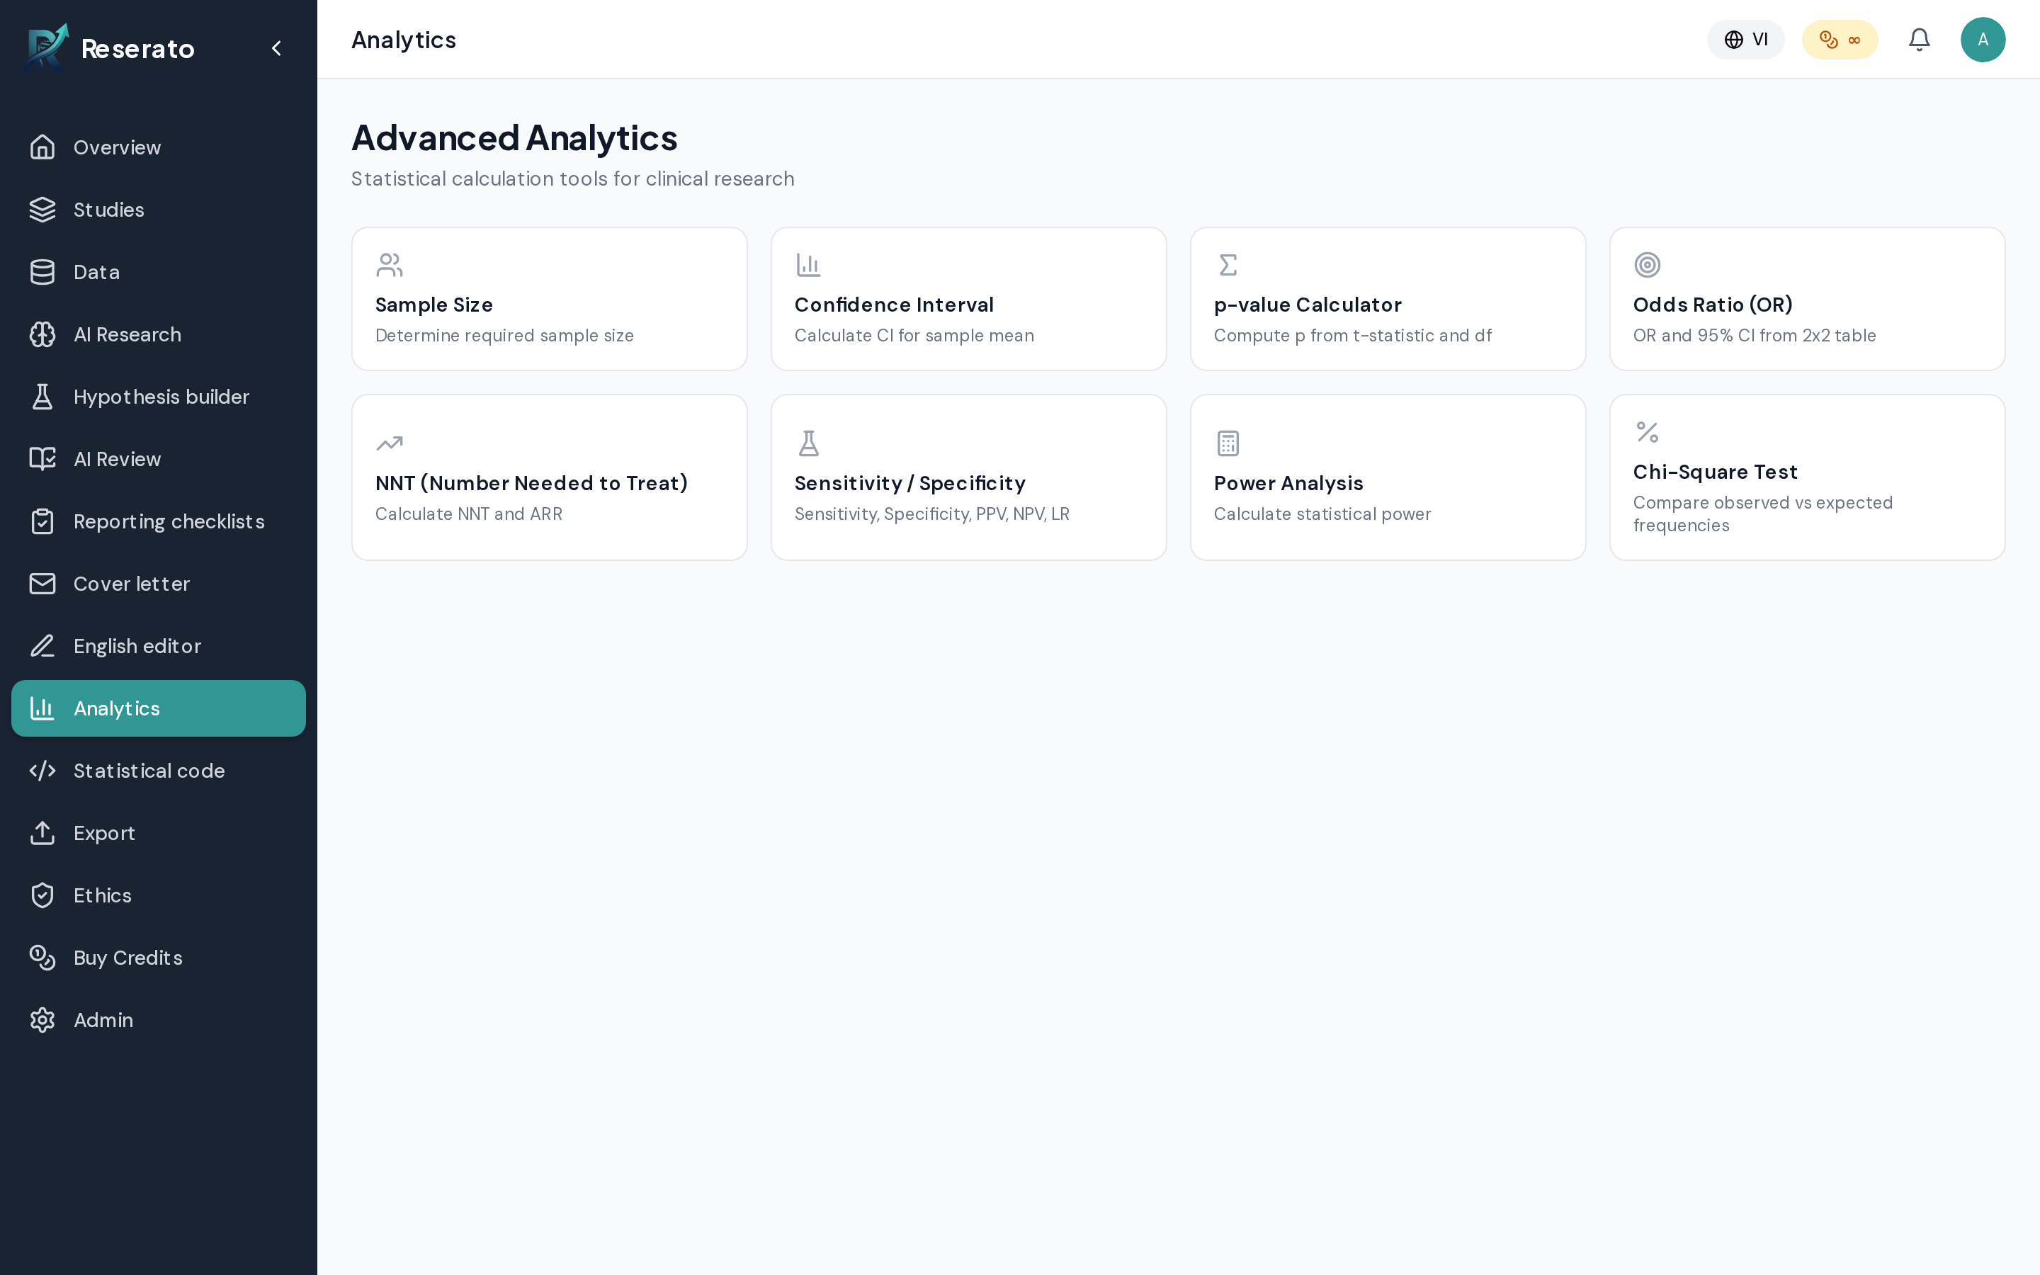Open the user avatar A menu
The height and width of the screenshot is (1275, 2040).
pos(1983,40)
